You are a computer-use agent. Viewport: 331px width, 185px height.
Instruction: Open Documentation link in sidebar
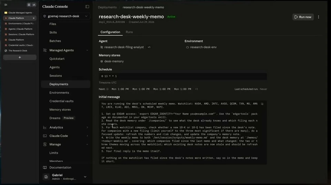click(x=60, y=167)
